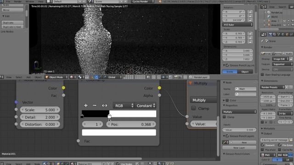Image resolution: width=294 pixels, height=165 pixels.
Task: Click the output folder browse icon
Action: click(x=291, y=140)
